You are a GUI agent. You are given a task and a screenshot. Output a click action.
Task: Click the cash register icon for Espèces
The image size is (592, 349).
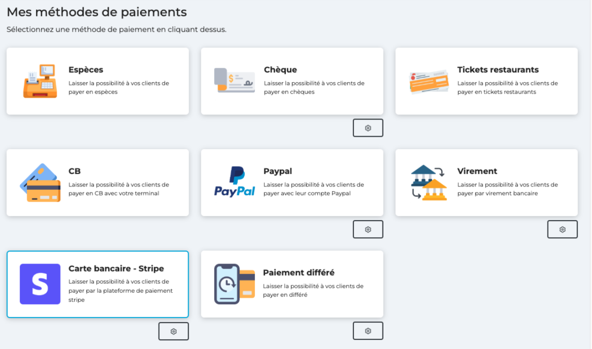point(40,81)
